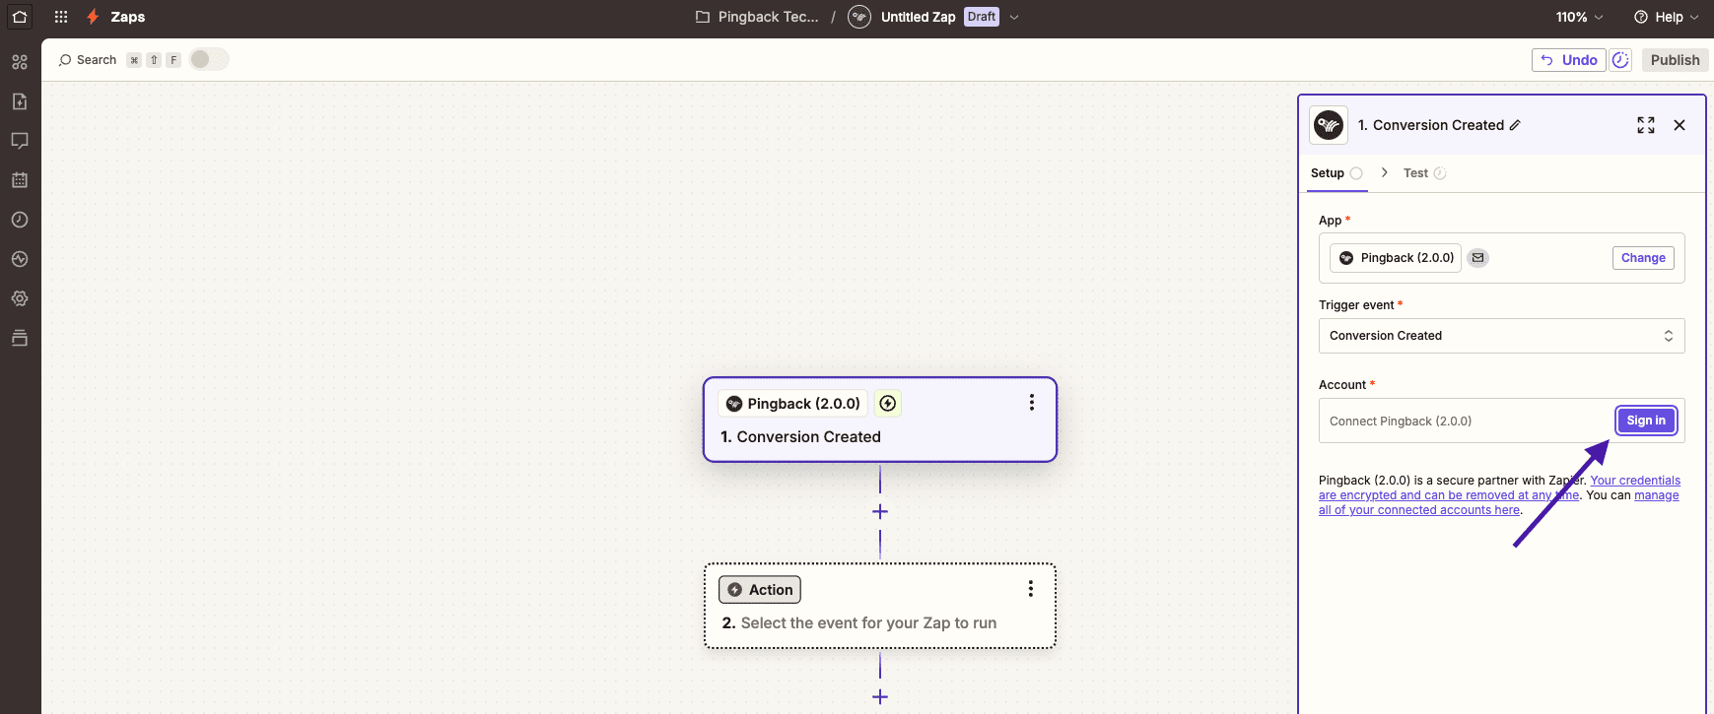Open the three-dot menu on step 2
This screenshot has width=1714, height=714.
[x=1031, y=589]
